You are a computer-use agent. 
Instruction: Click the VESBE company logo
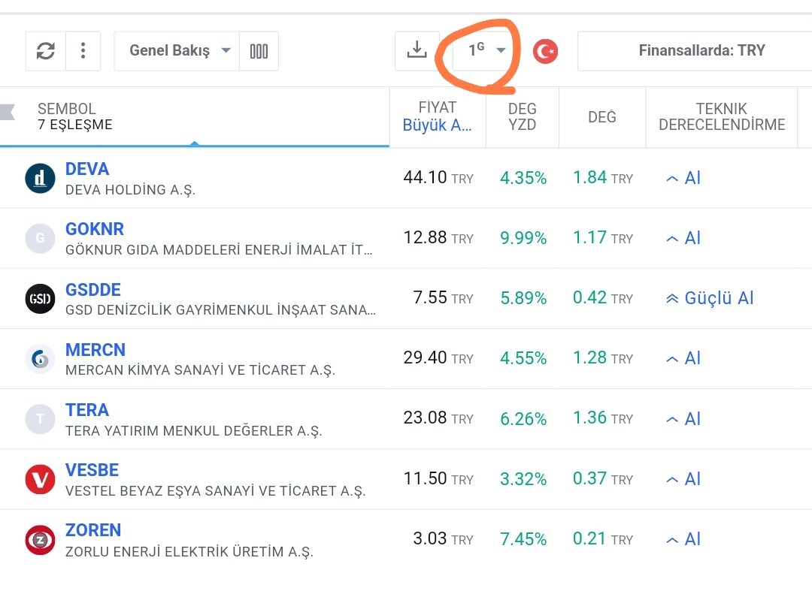pyautogui.click(x=40, y=479)
